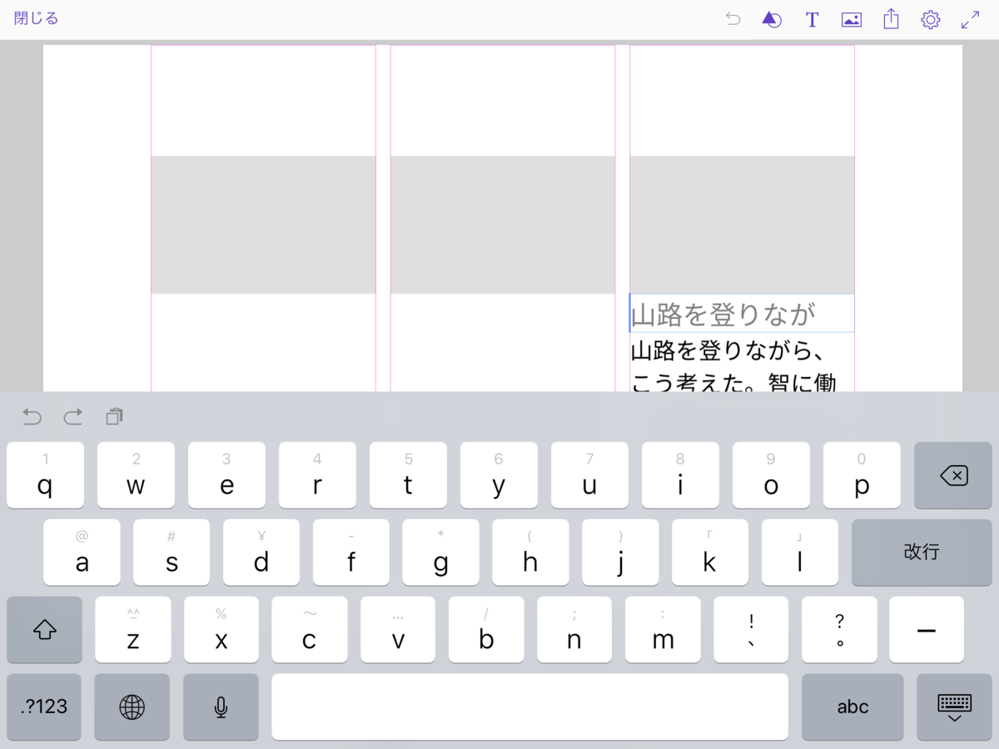Viewport: 999px width, 749px height.
Task: Undo via the toolbar undo arrow
Action: point(732,18)
